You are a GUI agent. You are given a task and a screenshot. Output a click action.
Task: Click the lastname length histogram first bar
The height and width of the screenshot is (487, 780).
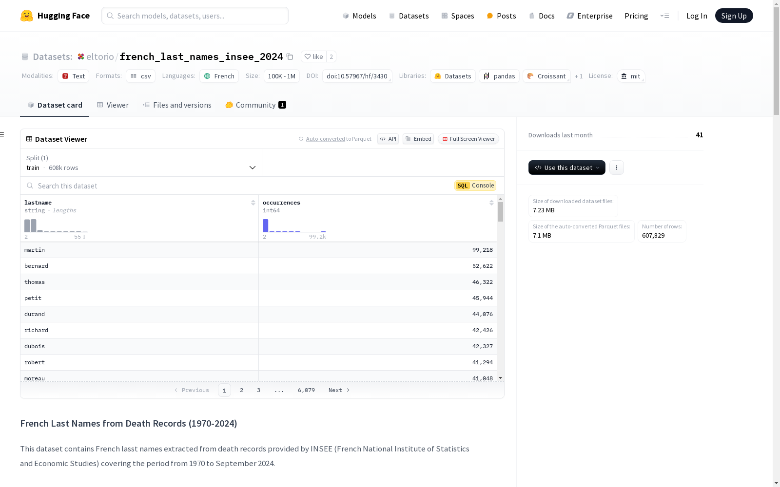[27, 225]
